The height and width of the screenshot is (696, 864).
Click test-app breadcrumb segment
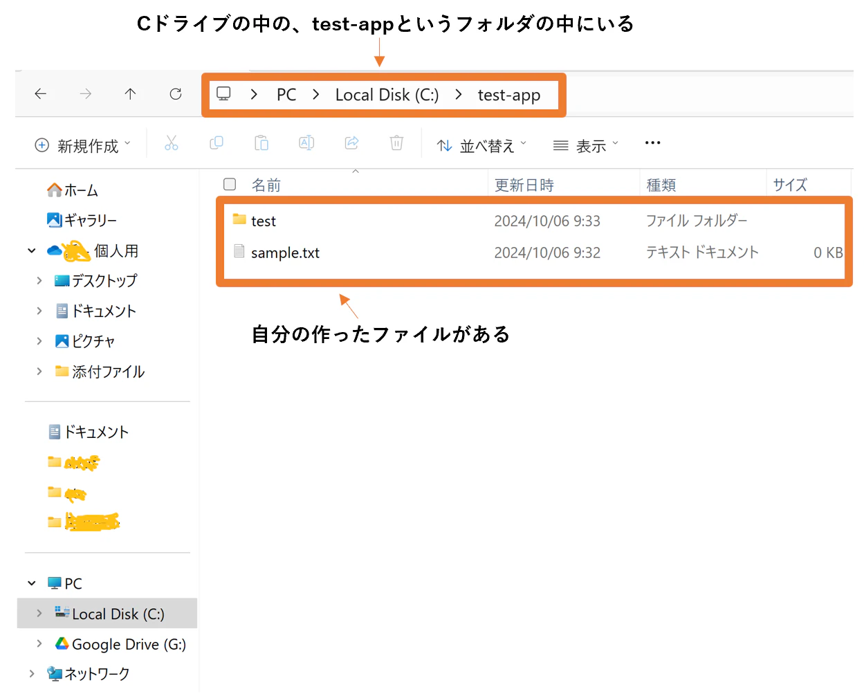[x=509, y=95]
